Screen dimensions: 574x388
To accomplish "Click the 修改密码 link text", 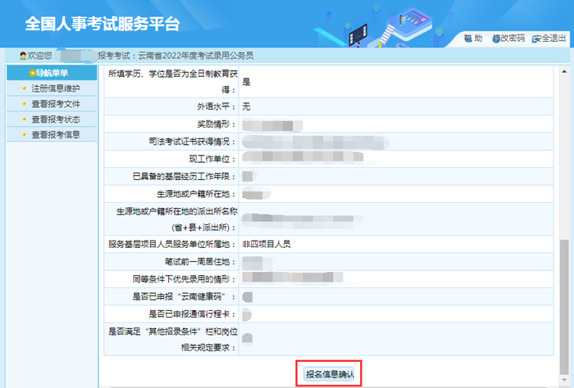I will click(512, 38).
